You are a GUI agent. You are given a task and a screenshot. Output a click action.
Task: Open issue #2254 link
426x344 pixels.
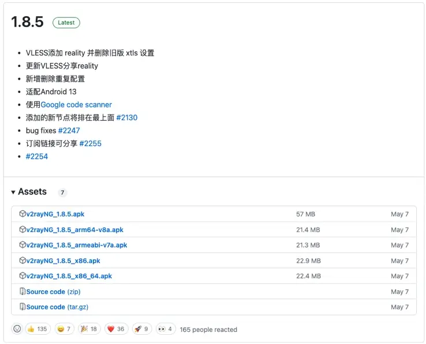click(37, 156)
